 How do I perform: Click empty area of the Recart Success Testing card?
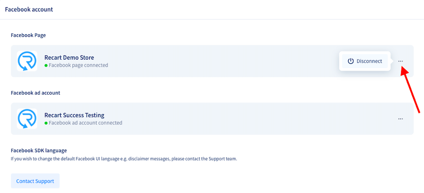pyautogui.click(x=243, y=119)
